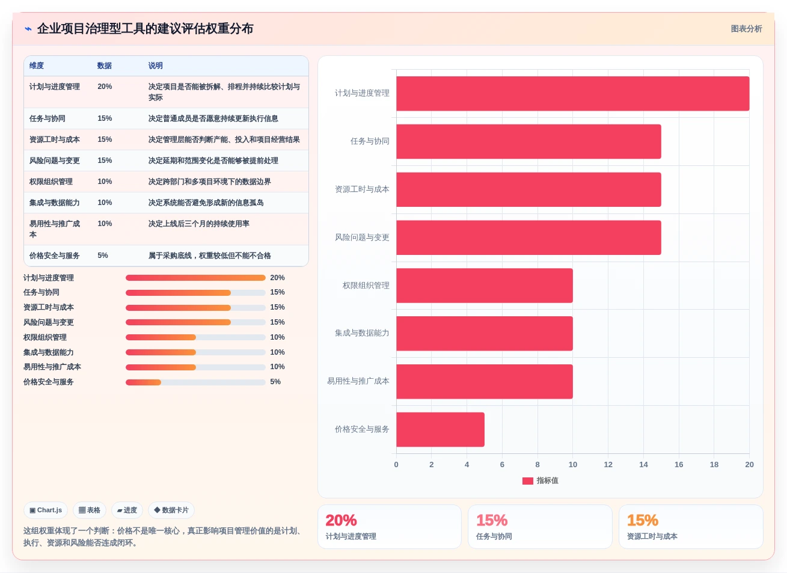Open the 15% 任务与协同 data card
The height and width of the screenshot is (573, 787).
[x=540, y=527]
